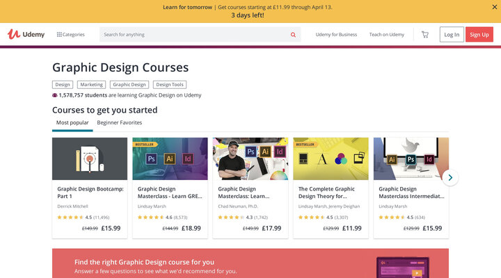
Task: Click Graphic Design Masterclass: Learn... title
Action: pos(244,193)
